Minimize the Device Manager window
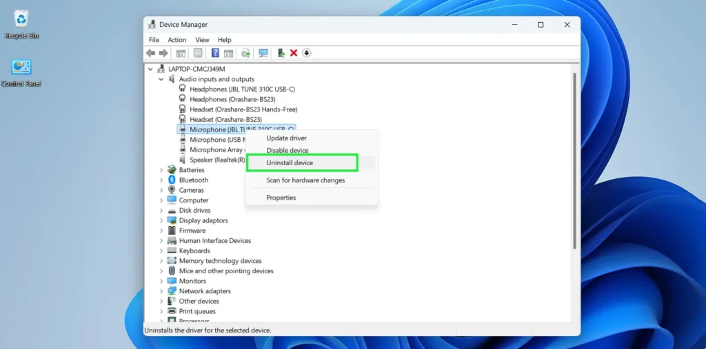 (514, 25)
